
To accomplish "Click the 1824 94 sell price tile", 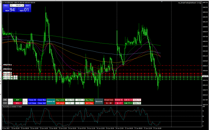I will pyautogui.click(x=10, y=10).
